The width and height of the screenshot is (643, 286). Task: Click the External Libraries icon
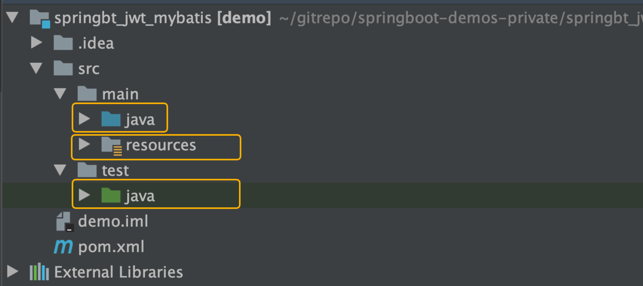(x=39, y=272)
